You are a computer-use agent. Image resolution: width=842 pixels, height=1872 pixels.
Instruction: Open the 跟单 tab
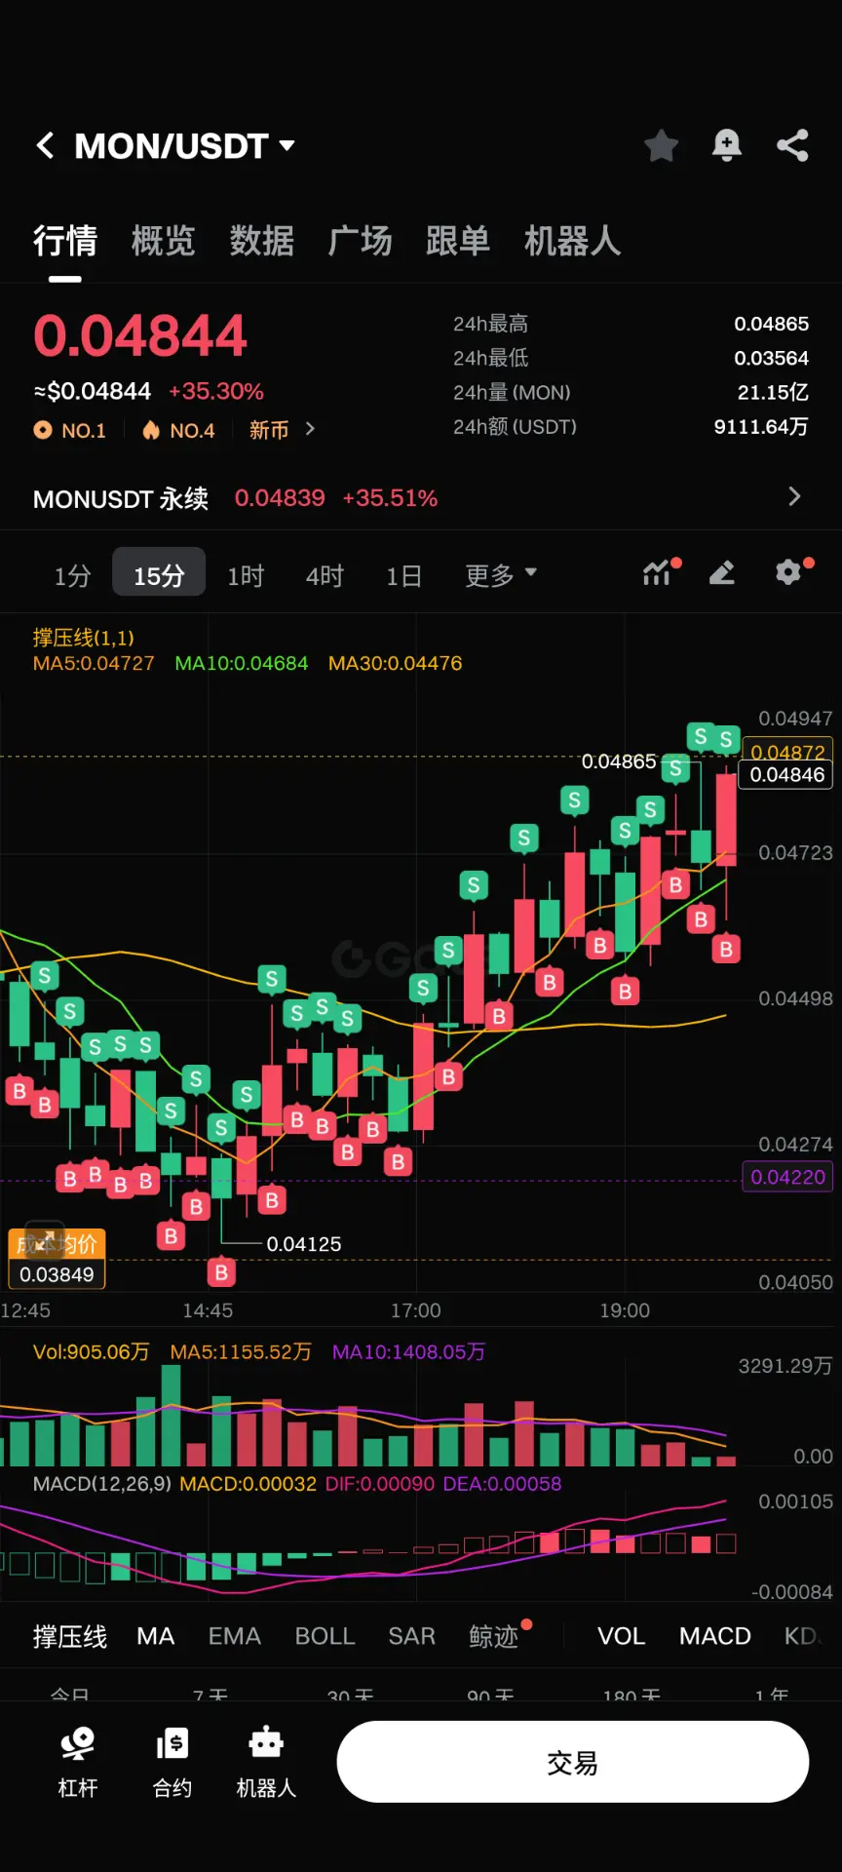click(x=458, y=241)
